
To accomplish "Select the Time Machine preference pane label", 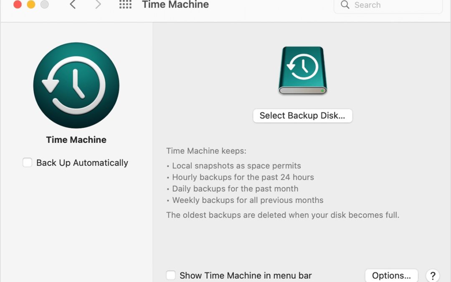I will pyautogui.click(x=76, y=140).
